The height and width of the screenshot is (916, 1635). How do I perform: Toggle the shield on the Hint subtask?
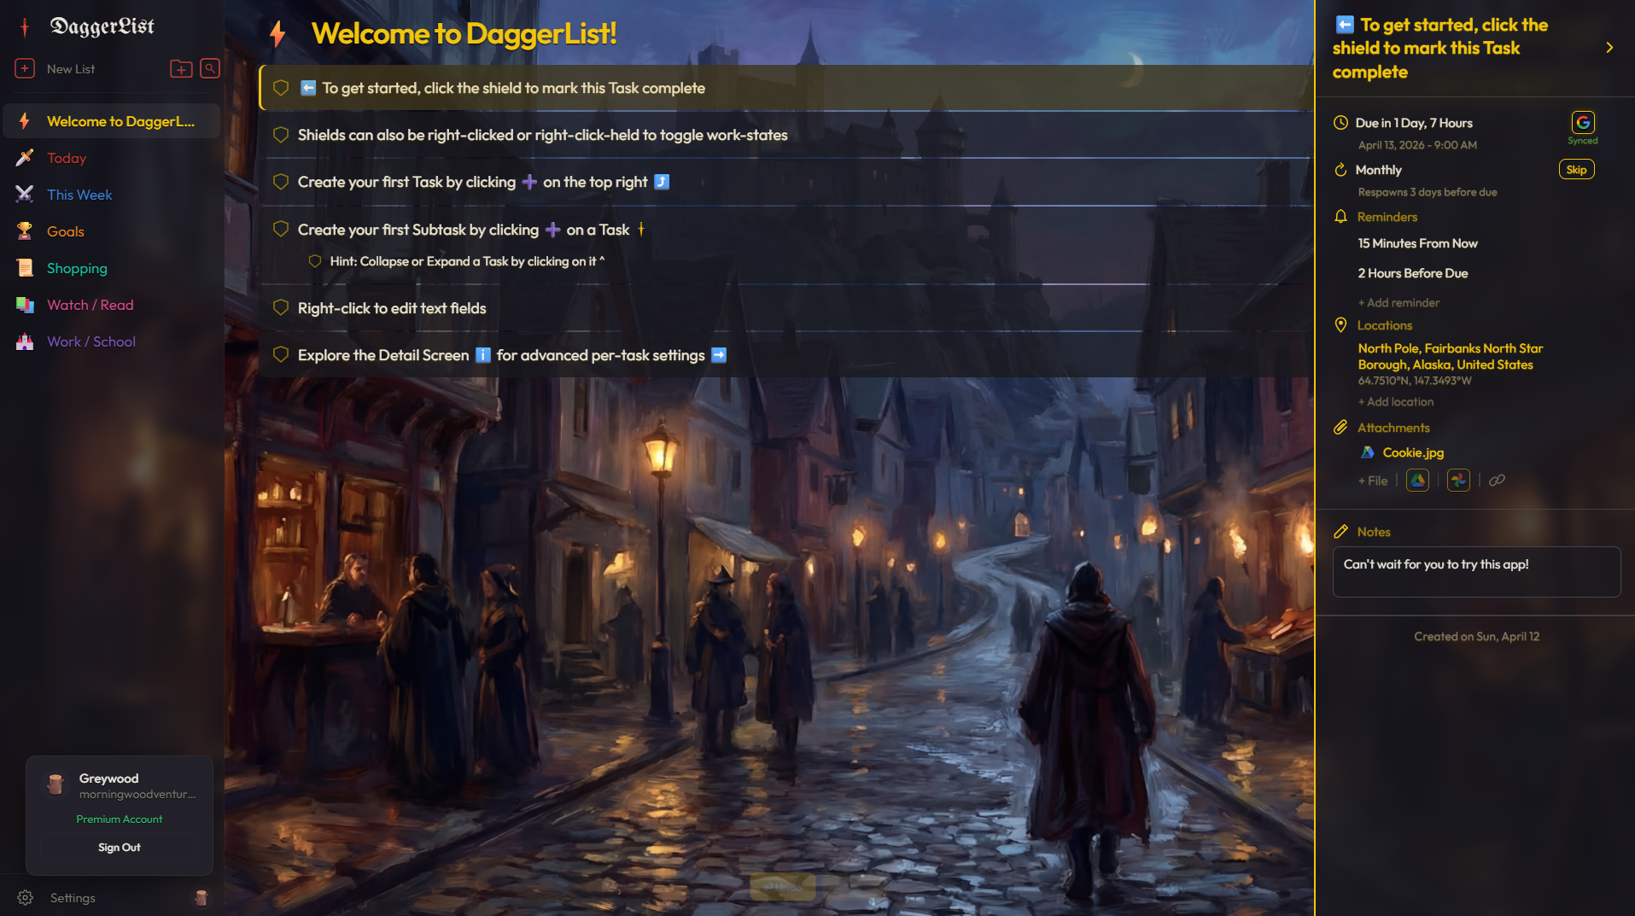point(315,261)
